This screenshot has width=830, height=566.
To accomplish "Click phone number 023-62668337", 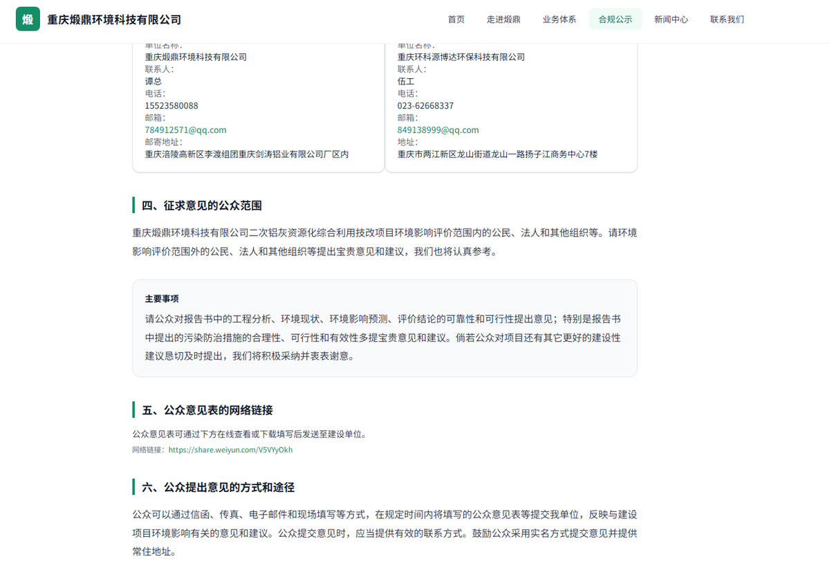I will (425, 106).
